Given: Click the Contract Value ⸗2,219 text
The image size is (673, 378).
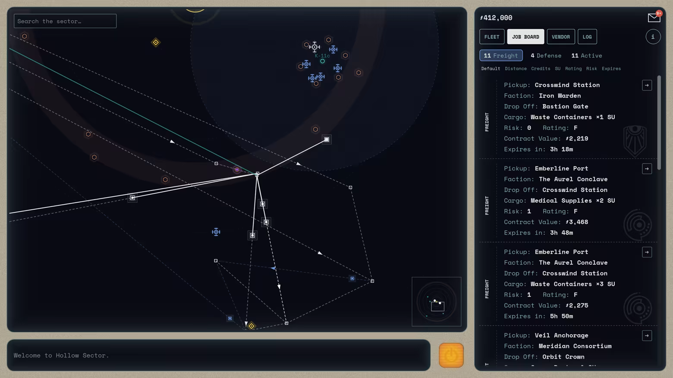Looking at the screenshot, I should tap(546, 139).
